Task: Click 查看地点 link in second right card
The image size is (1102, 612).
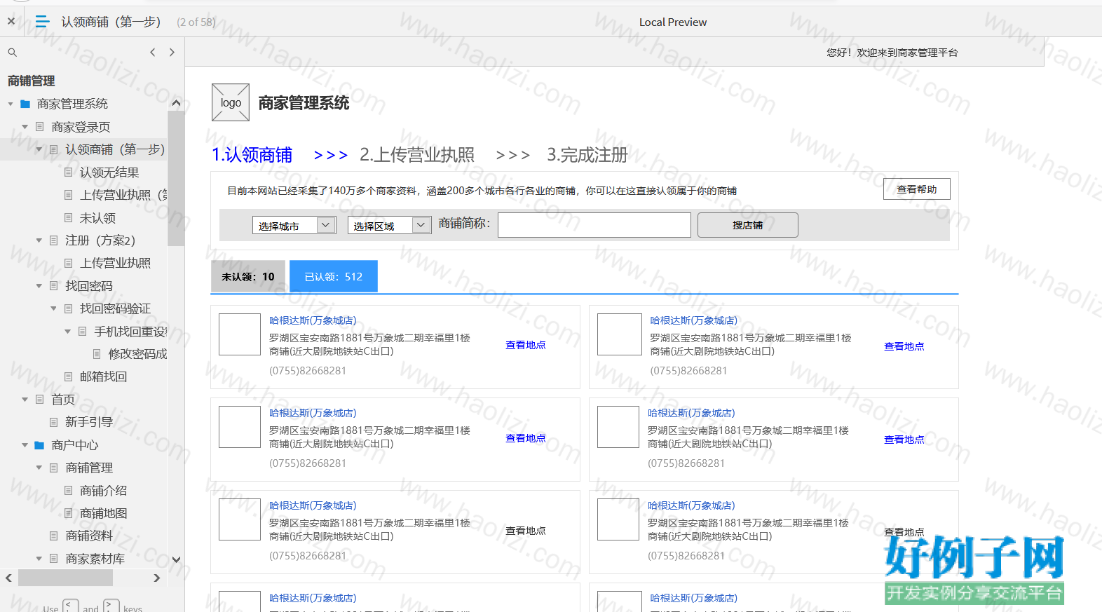Action: point(904,440)
